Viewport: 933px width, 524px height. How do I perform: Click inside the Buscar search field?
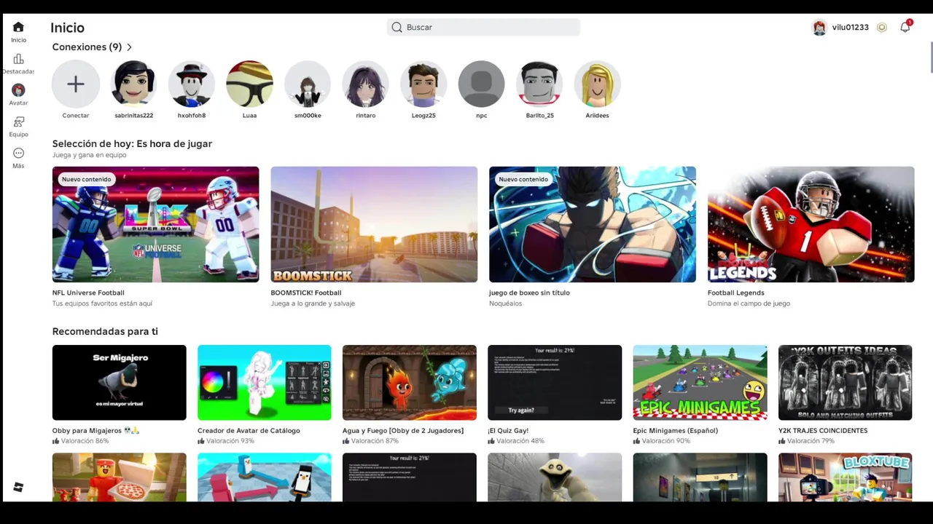[483, 27]
